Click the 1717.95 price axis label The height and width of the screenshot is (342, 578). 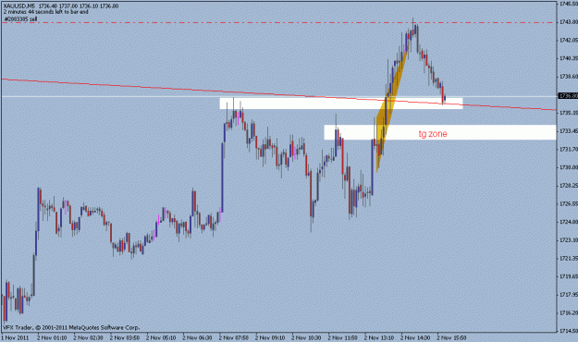coord(569,295)
